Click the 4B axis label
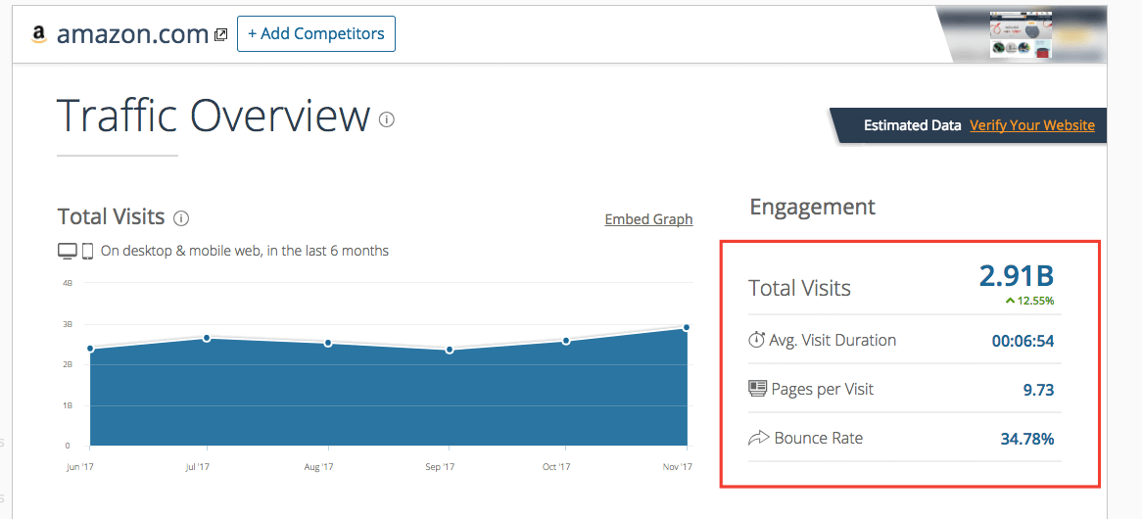The image size is (1142, 519). coord(67,282)
